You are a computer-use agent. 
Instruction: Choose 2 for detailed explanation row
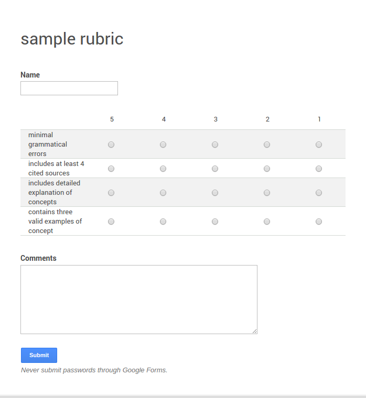(x=267, y=193)
